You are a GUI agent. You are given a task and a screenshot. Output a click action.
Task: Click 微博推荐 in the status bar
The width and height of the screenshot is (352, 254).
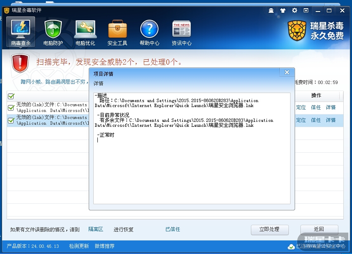105,246
